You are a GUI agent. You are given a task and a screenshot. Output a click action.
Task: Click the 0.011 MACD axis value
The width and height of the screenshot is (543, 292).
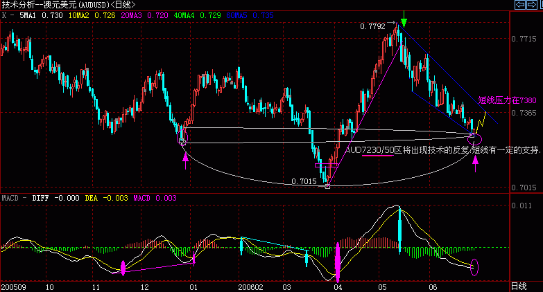pos(522,206)
